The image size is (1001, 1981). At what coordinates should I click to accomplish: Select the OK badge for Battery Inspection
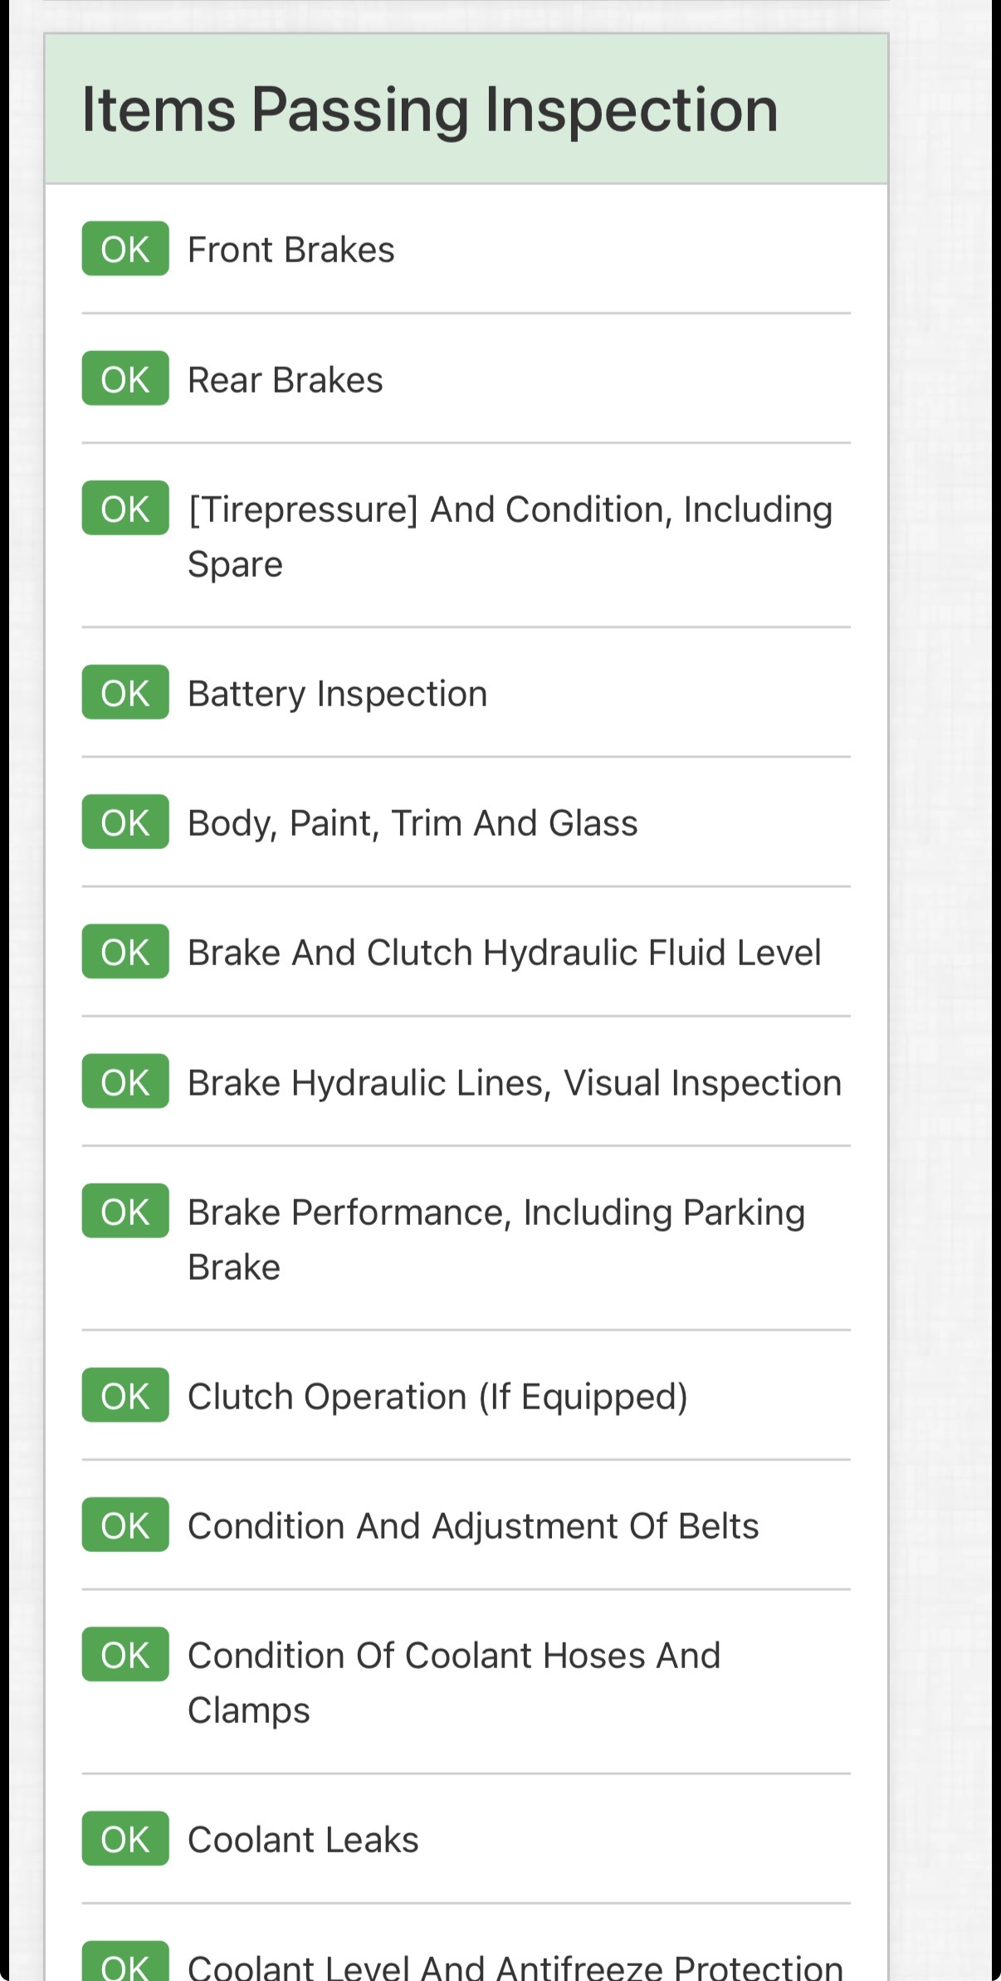click(125, 693)
